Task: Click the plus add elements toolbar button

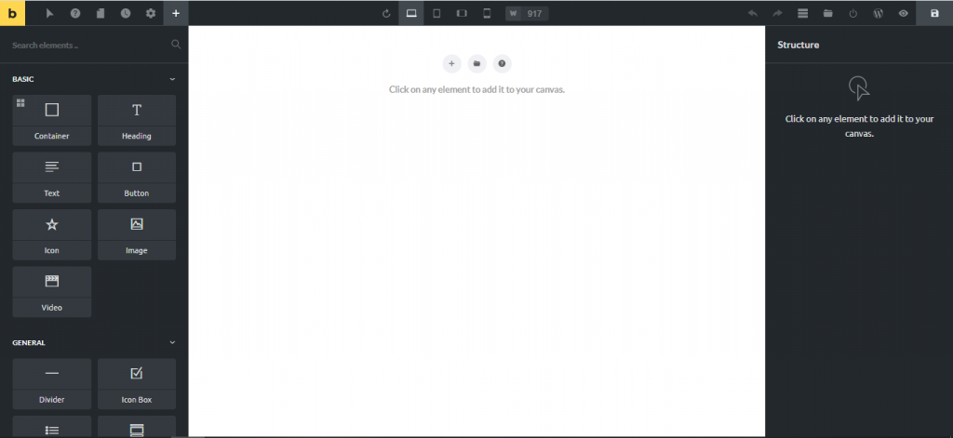Action: point(176,13)
